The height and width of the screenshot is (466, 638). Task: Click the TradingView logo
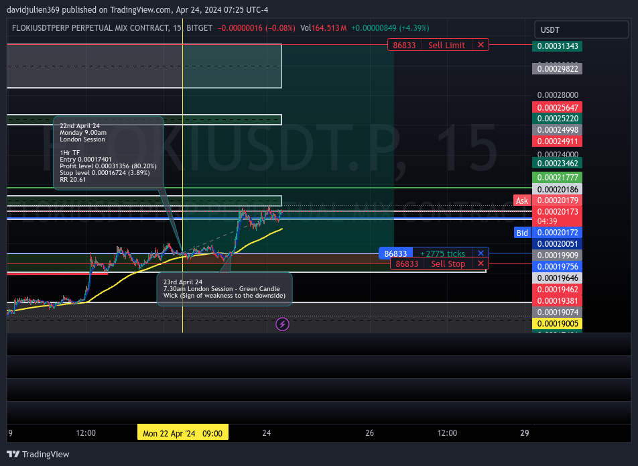(x=38, y=454)
